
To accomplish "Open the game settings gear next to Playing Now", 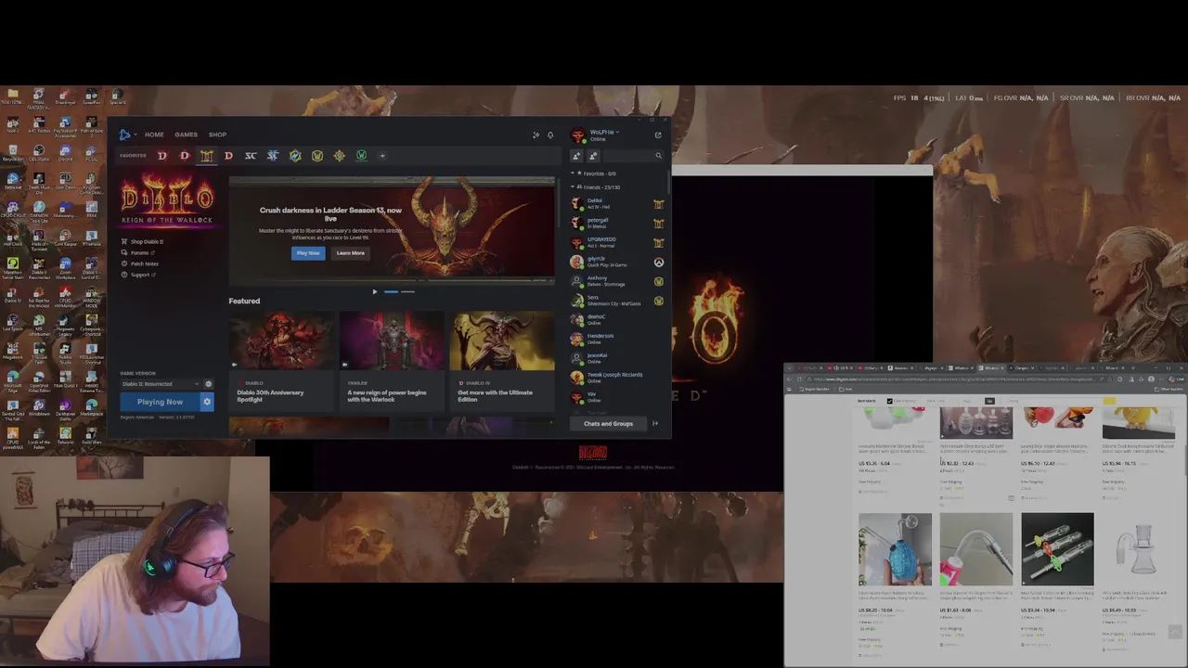I will pos(207,402).
